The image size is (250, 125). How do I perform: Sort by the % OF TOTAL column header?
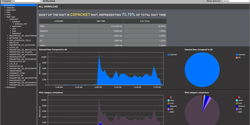[x=145, y=21]
